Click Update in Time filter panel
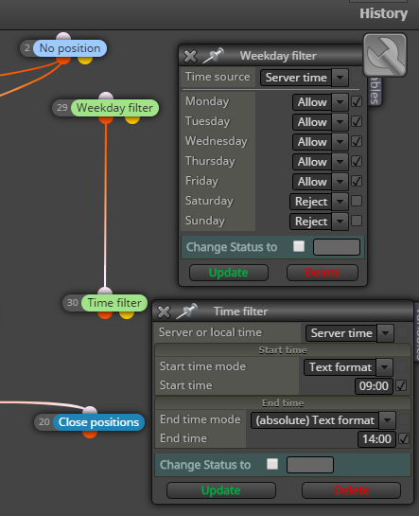419x516 pixels. tap(220, 490)
